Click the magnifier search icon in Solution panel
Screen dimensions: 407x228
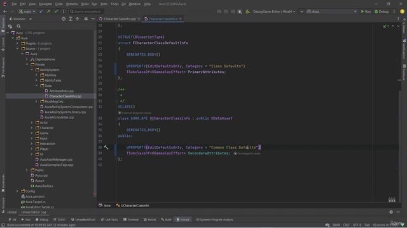coord(18,26)
